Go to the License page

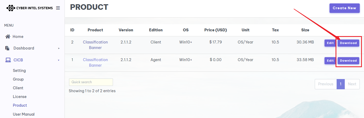[x=20, y=97]
